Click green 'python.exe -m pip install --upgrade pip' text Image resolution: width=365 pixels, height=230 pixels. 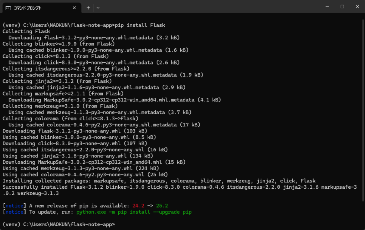click(x=134, y=212)
